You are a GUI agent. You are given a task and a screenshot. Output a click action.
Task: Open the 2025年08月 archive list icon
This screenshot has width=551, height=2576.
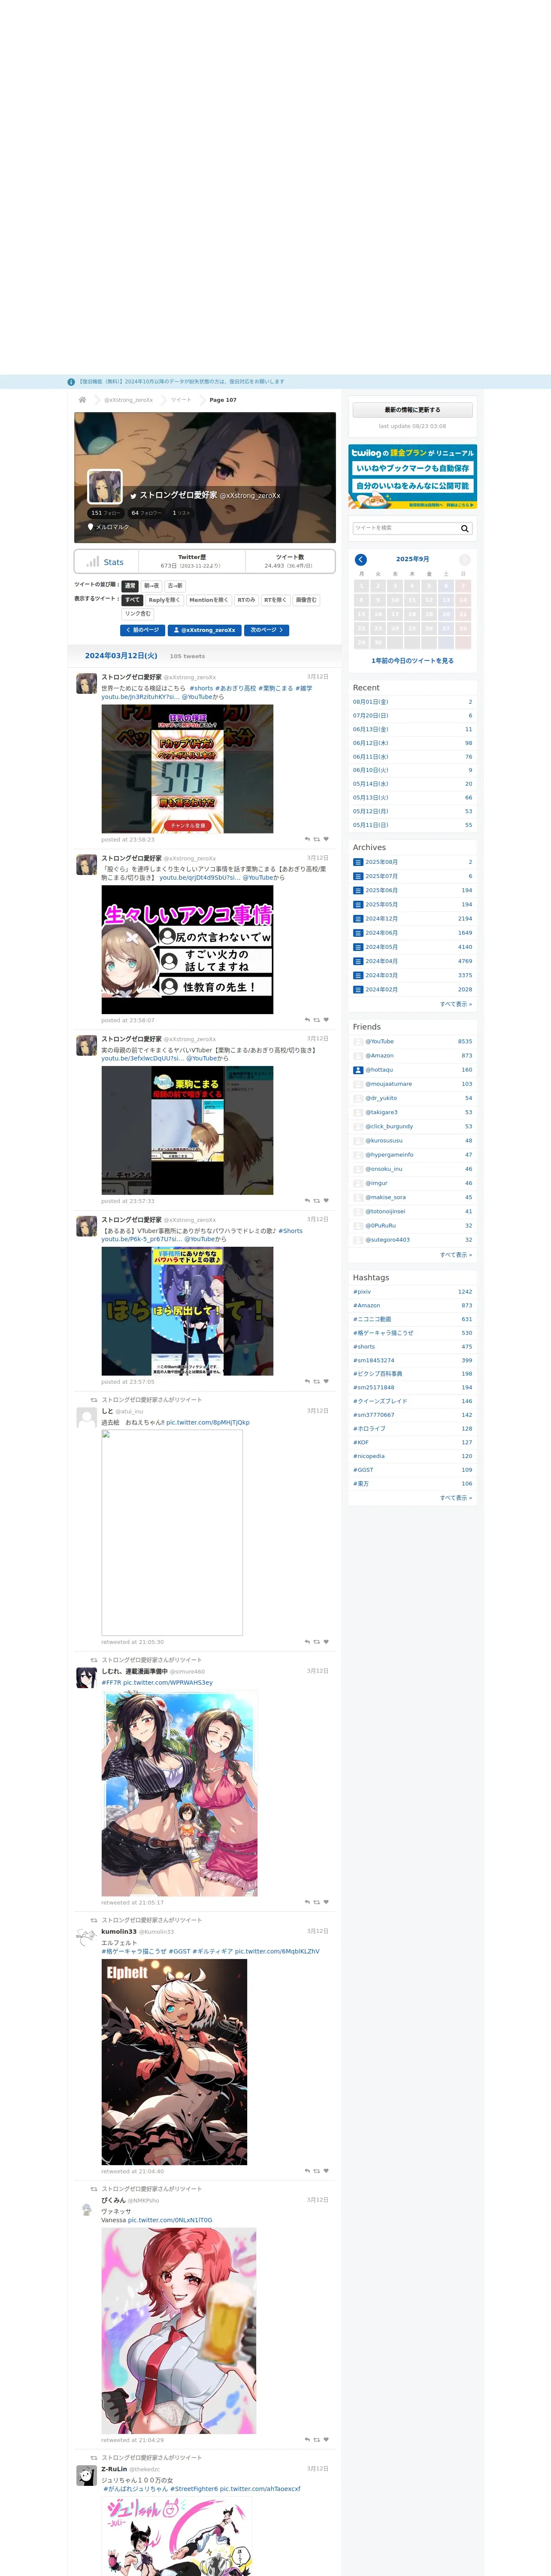point(358,862)
